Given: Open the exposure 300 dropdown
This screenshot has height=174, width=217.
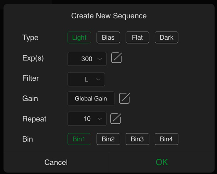Looking at the screenshot, I should point(87,59).
